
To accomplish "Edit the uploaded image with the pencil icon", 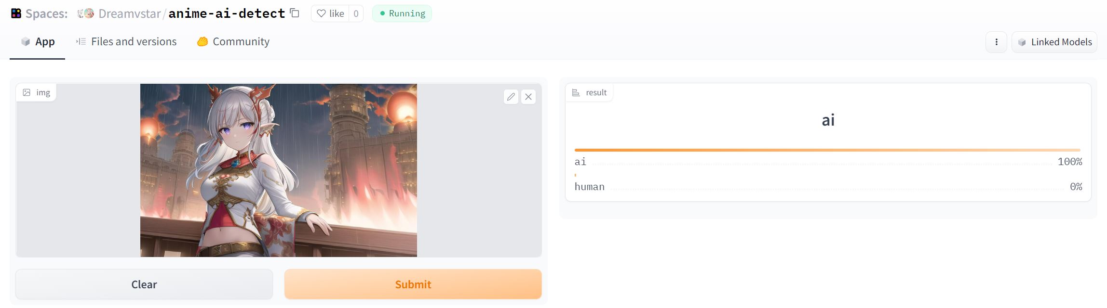I will pyautogui.click(x=511, y=97).
